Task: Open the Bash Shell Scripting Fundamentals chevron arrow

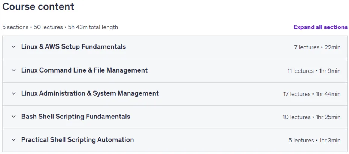Action: coord(13,117)
